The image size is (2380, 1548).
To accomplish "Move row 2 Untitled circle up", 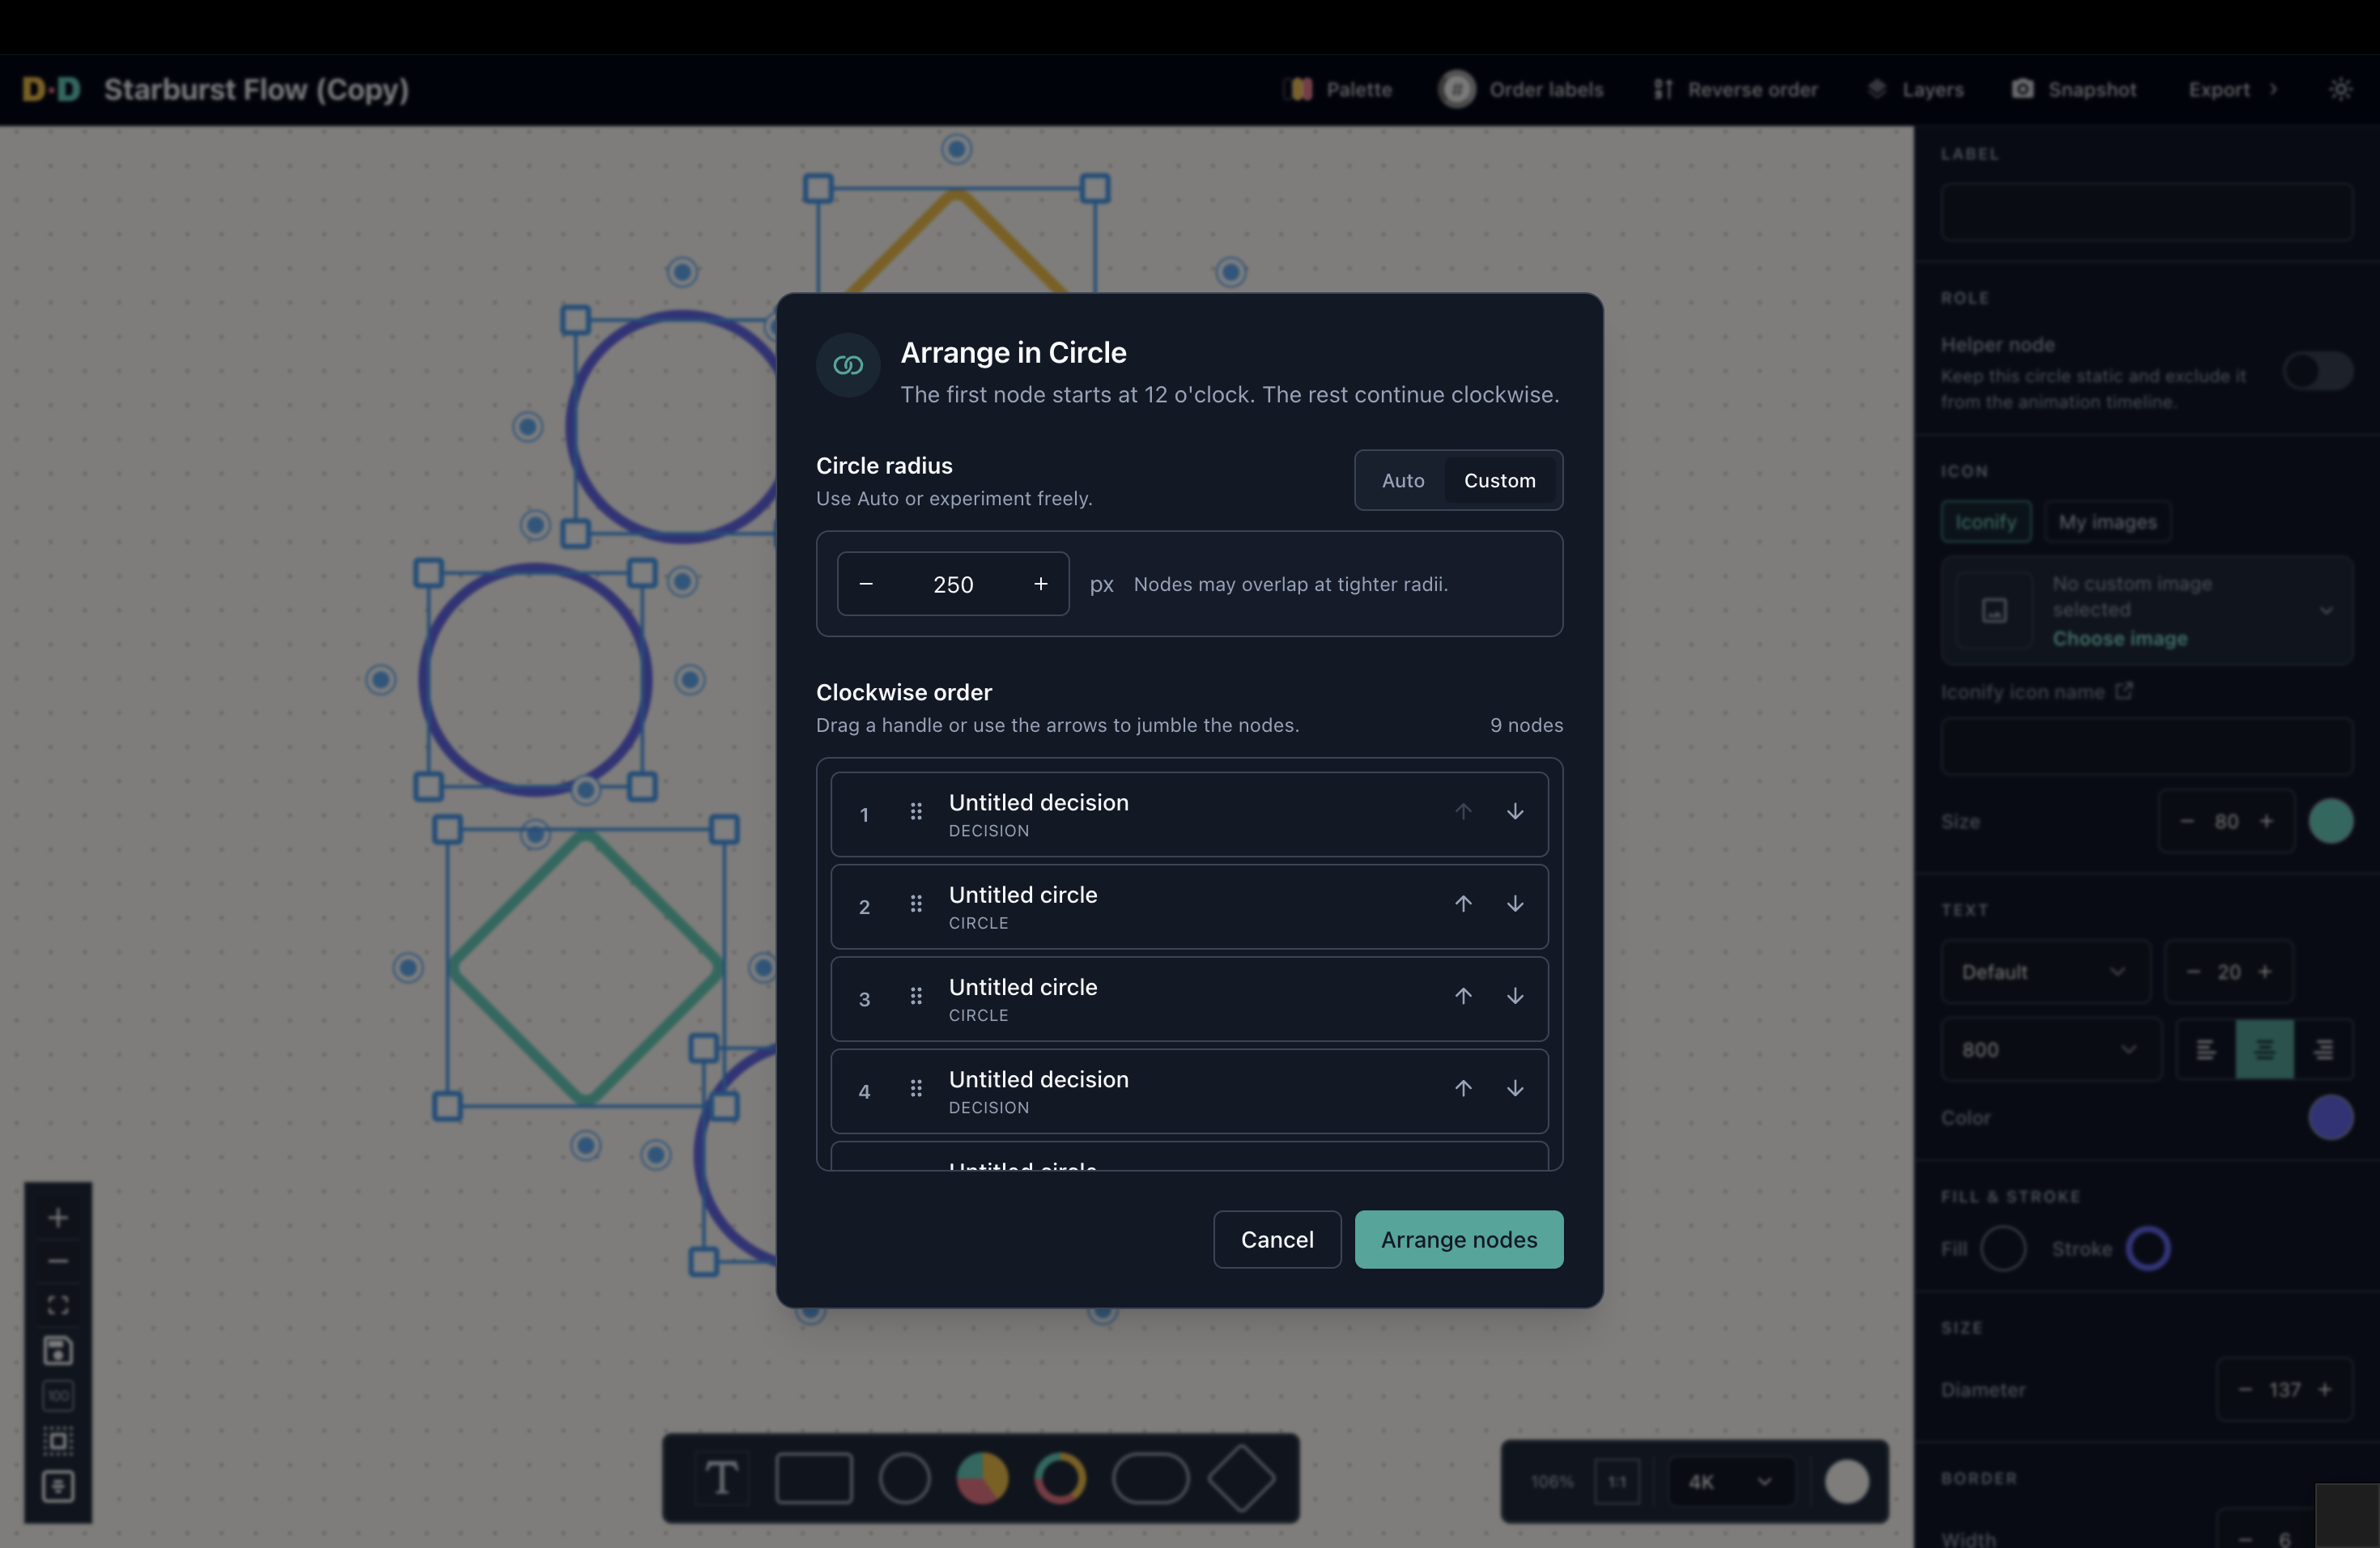I will pyautogui.click(x=1463, y=904).
